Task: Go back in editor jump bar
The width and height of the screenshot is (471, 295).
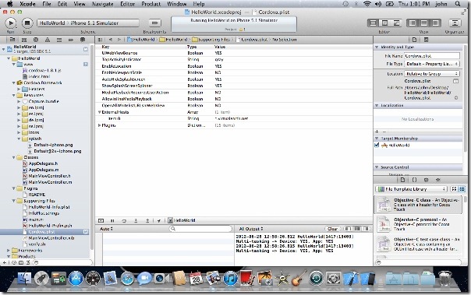Action: coord(111,40)
